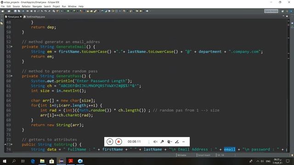Minimize the recording control bar
This screenshot has width=294, height=165.
click(184, 142)
